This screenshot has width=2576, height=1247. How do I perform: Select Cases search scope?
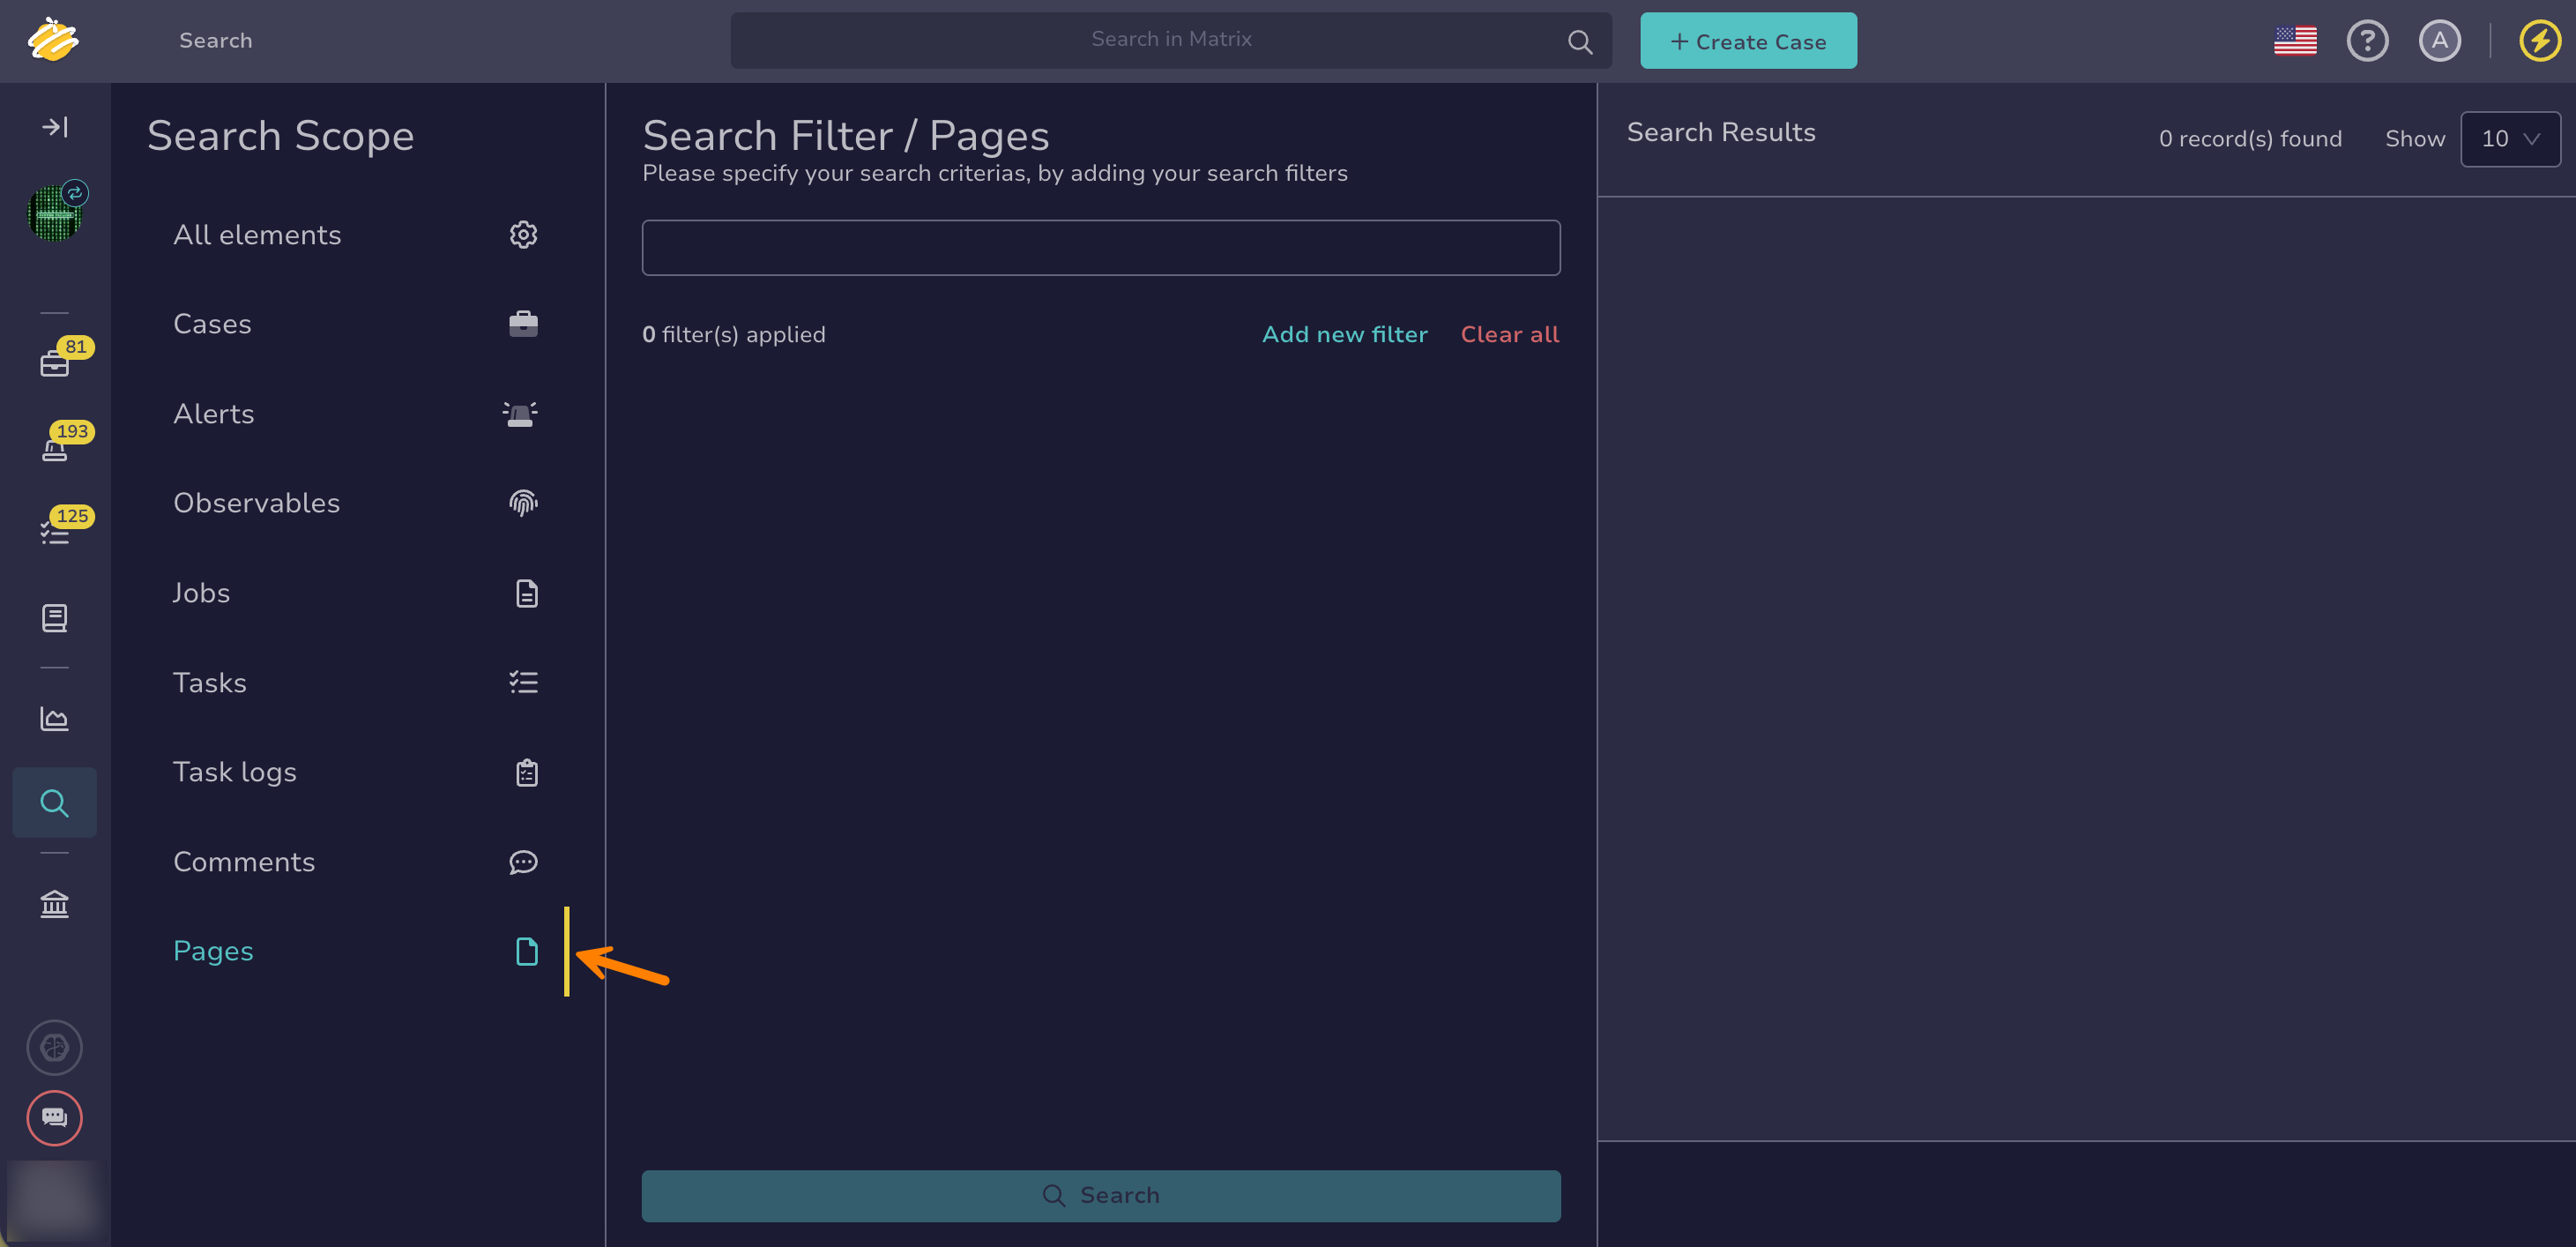(357, 324)
